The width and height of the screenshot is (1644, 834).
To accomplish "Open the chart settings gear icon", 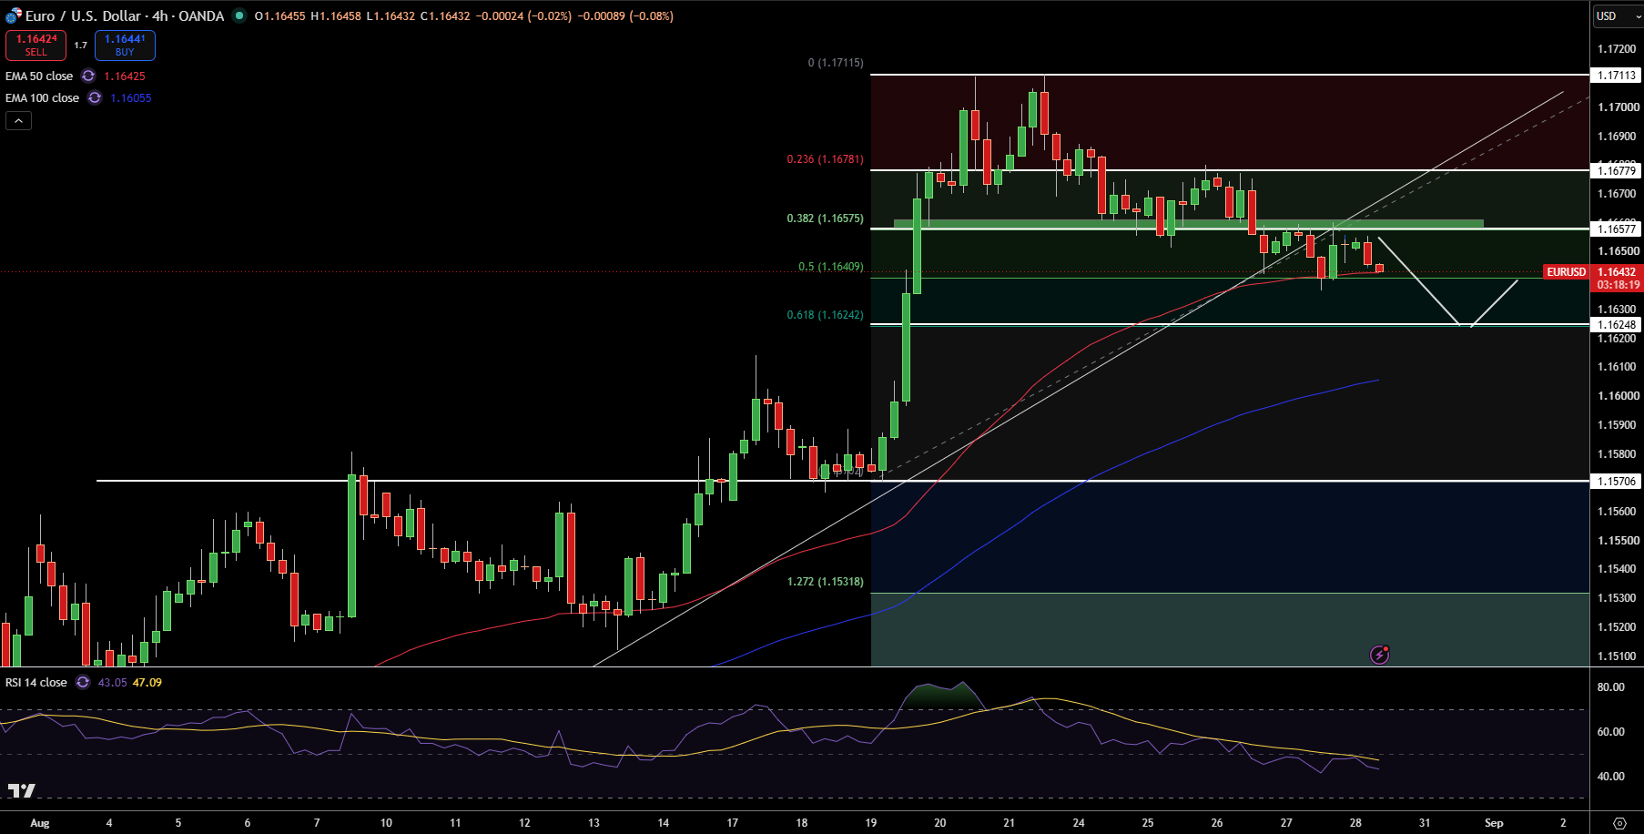I will (x=1619, y=822).
